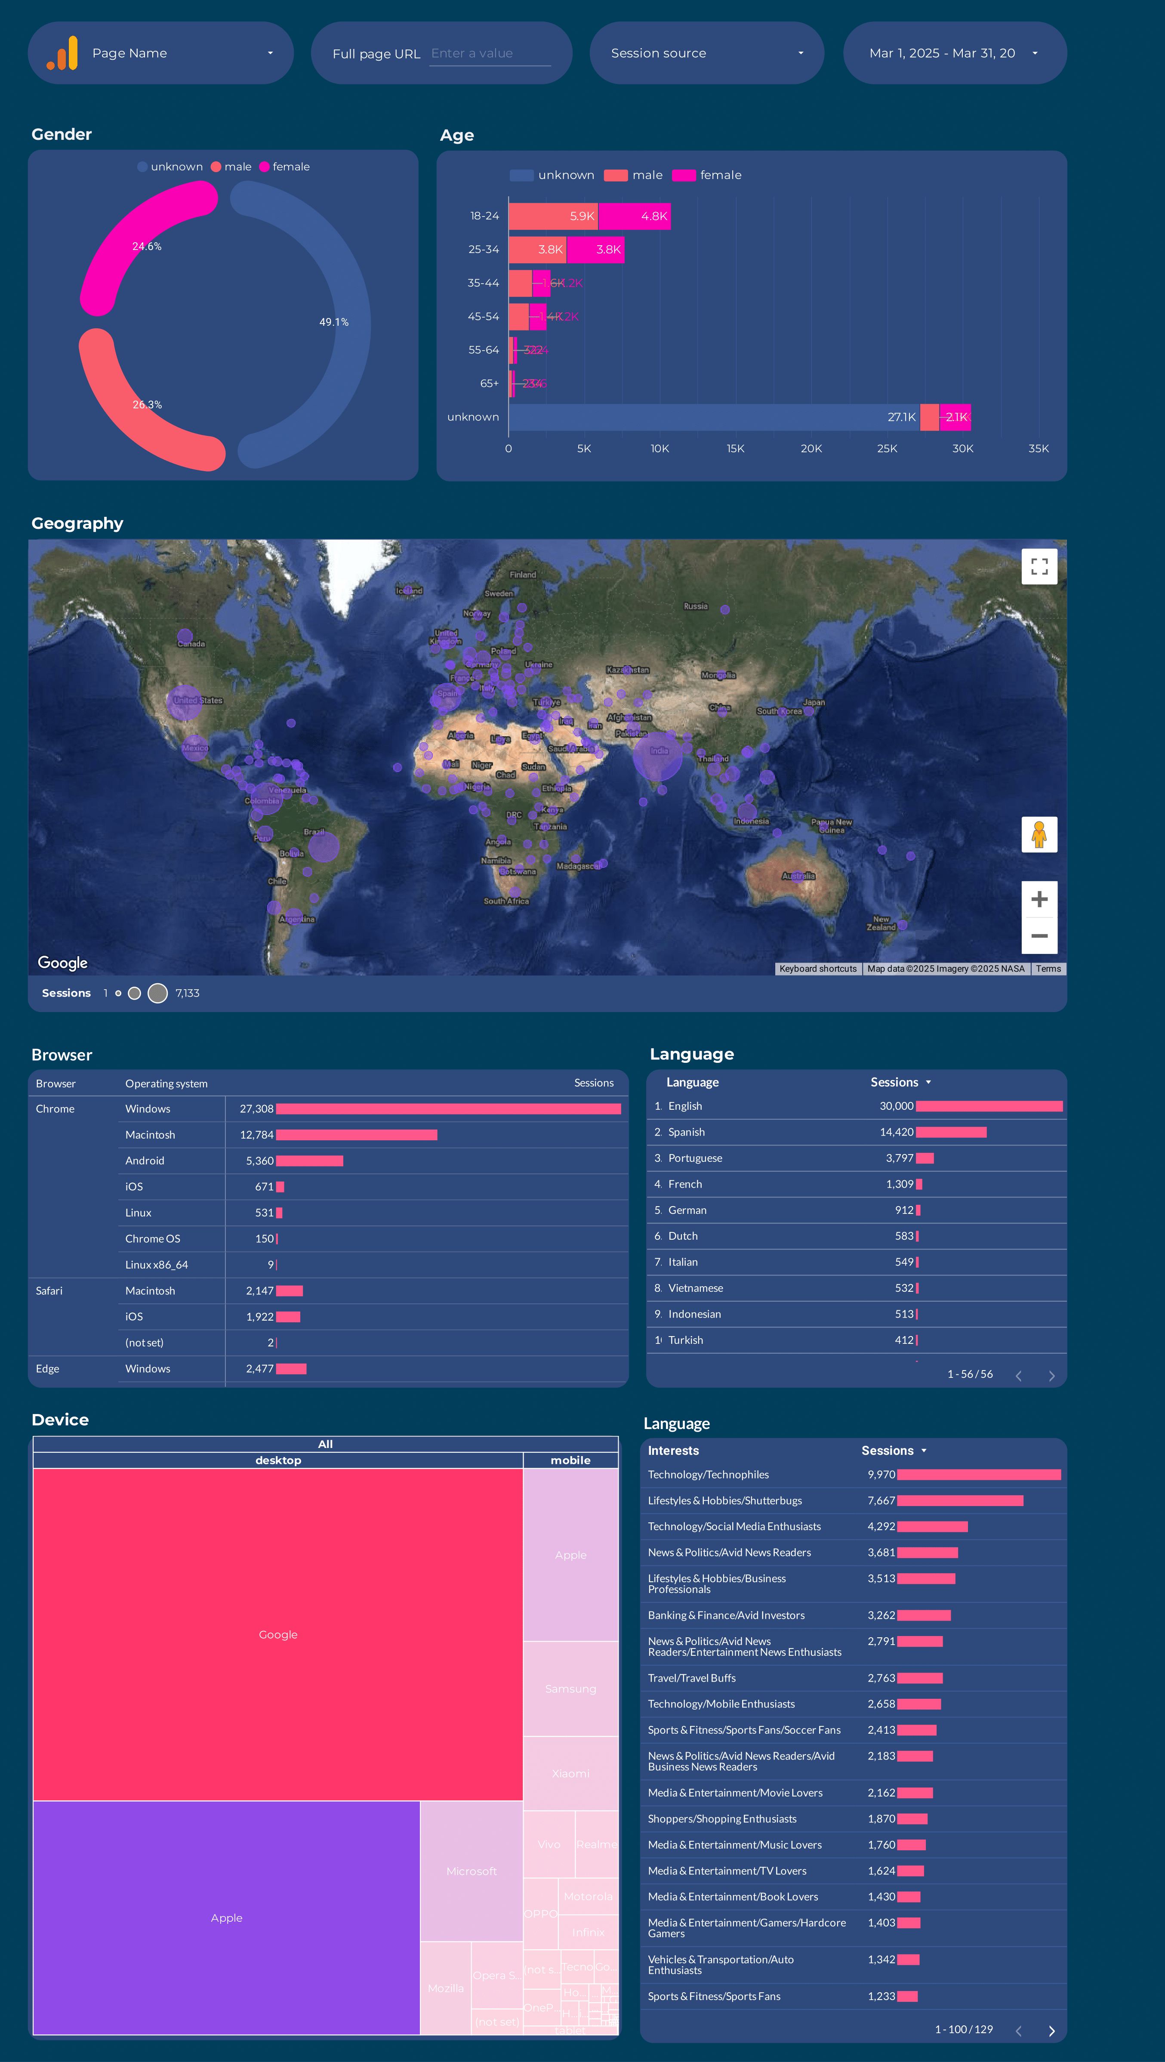Click the United States session bubble on map
The height and width of the screenshot is (2062, 1165).
185,702
